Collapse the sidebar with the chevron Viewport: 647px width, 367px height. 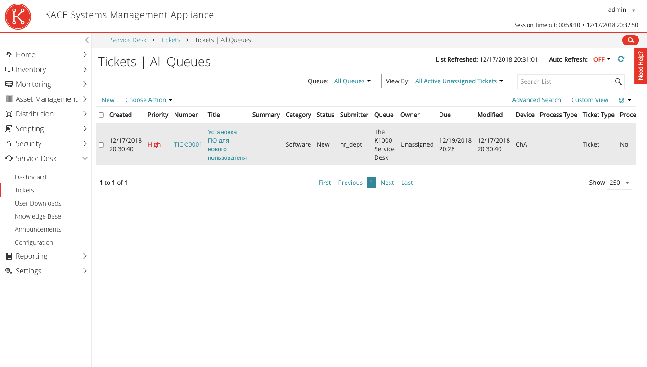(x=87, y=40)
